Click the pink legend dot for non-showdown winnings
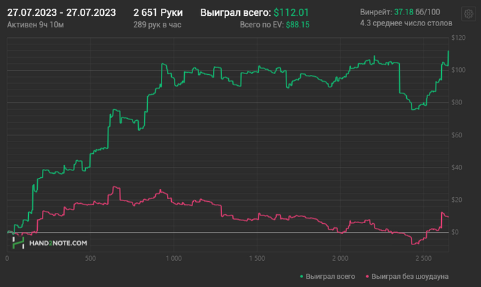The width and height of the screenshot is (481, 287). point(367,277)
